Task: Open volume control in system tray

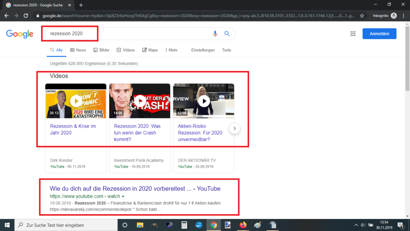Action: tap(363, 225)
